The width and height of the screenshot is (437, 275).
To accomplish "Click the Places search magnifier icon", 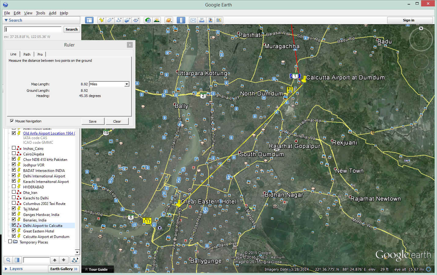I will point(9,260).
